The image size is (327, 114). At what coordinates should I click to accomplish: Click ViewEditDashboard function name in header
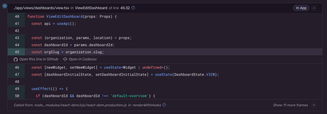(x=91, y=8)
